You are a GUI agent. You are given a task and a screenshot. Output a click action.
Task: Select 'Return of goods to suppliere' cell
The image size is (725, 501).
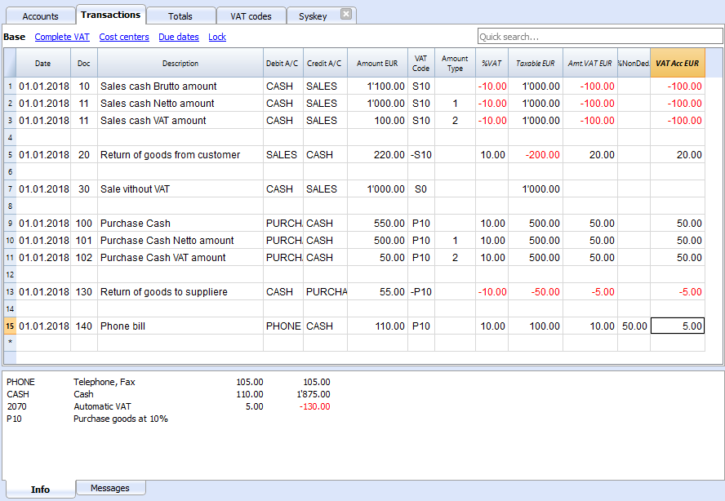pos(180,292)
